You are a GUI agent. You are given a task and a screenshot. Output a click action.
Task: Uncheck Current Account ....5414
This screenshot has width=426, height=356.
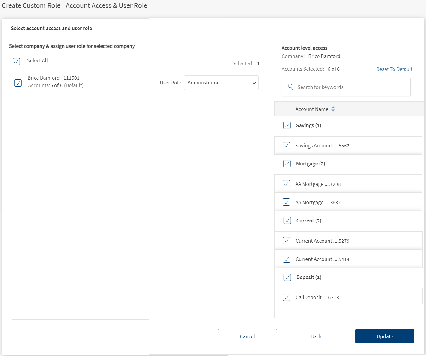(287, 259)
